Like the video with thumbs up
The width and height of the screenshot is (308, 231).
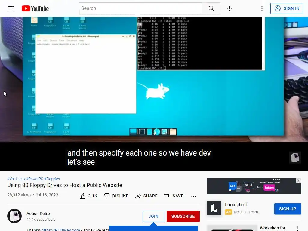(x=83, y=196)
